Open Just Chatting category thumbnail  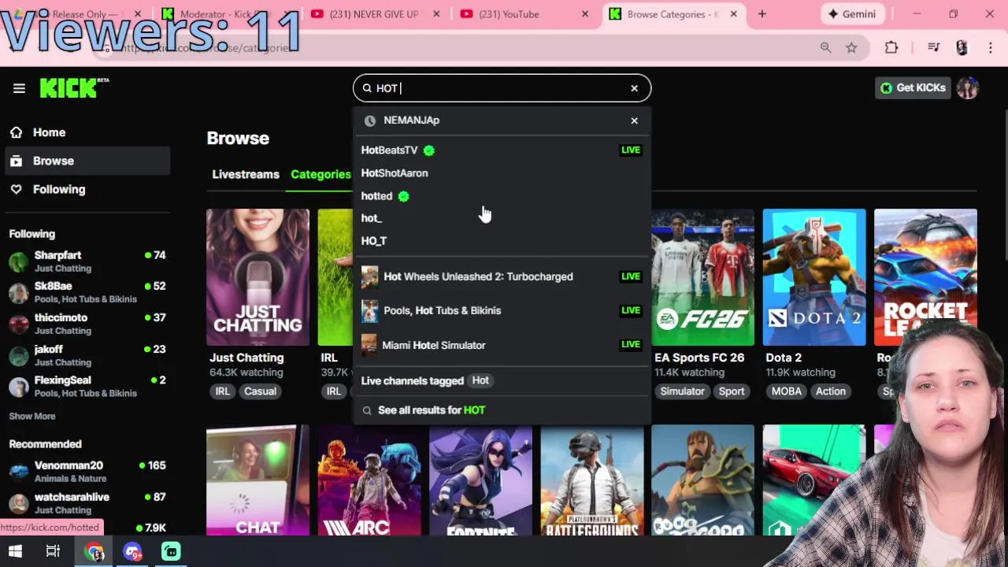pos(258,277)
